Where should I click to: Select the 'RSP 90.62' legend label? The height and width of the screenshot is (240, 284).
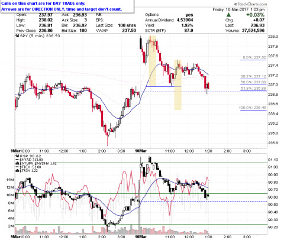30,156
